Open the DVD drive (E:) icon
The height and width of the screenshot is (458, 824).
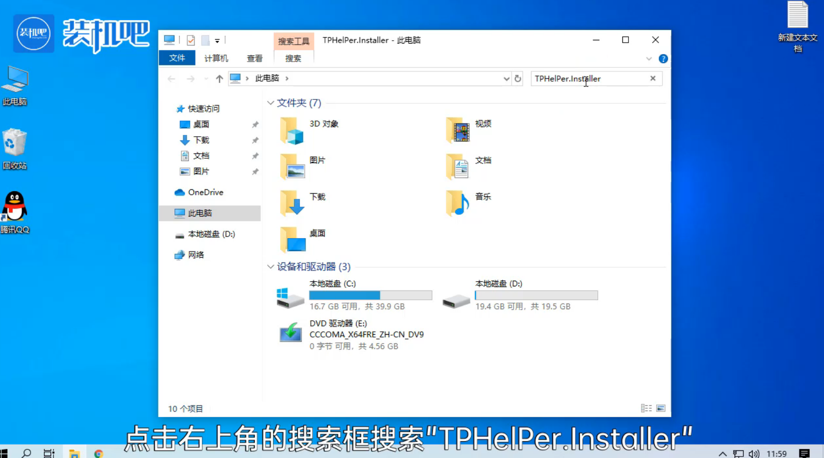pyautogui.click(x=291, y=333)
